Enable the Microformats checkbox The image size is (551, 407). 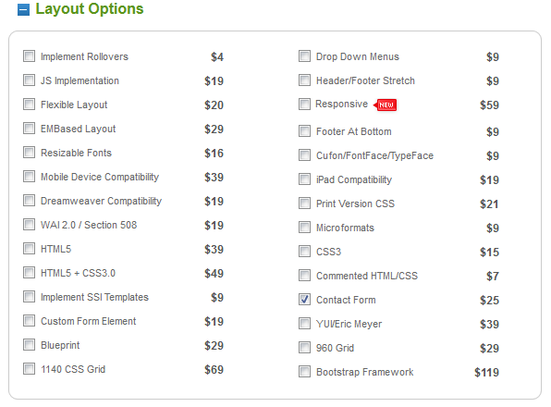304,228
